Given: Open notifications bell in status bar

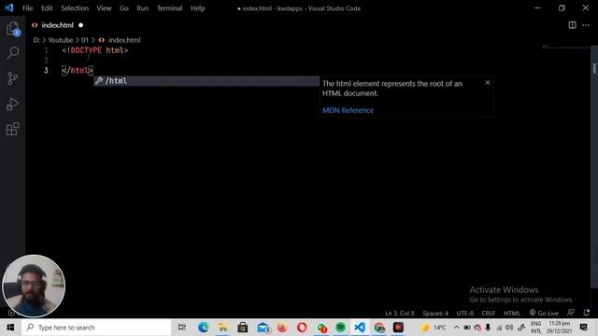Looking at the screenshot, I should click(x=587, y=313).
